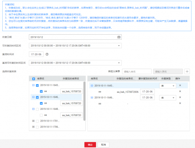Click time field 17:20:06 in right 2019-10-11-1646 row

point(147,97)
